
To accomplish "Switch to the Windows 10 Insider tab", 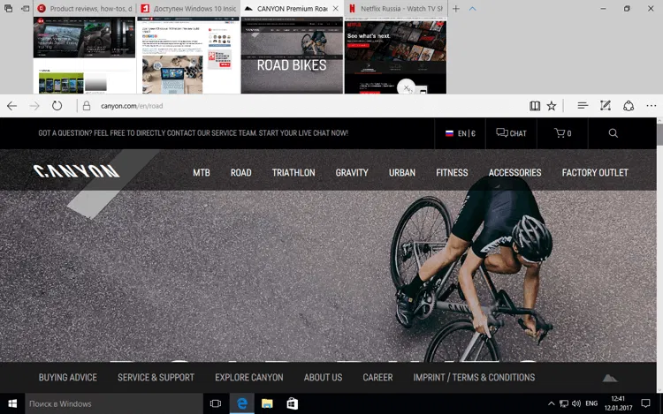I will click(x=188, y=9).
